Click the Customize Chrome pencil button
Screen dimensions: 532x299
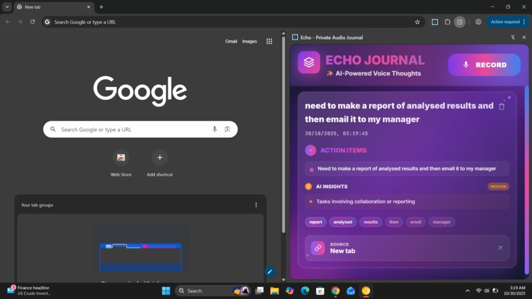coord(270,271)
